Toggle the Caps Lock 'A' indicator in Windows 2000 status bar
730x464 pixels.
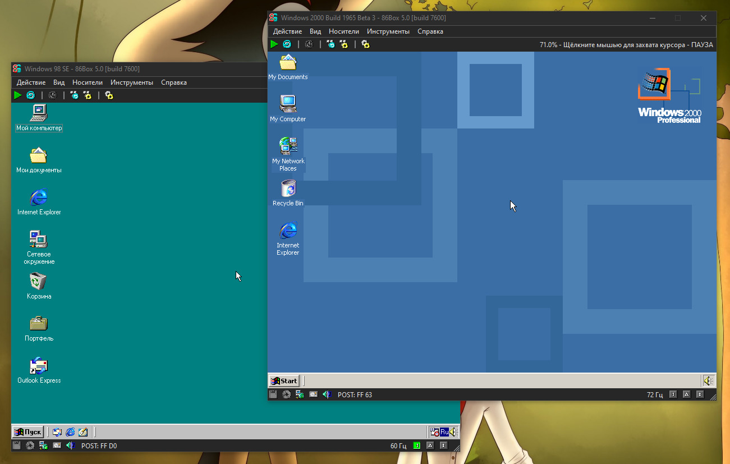(x=686, y=394)
